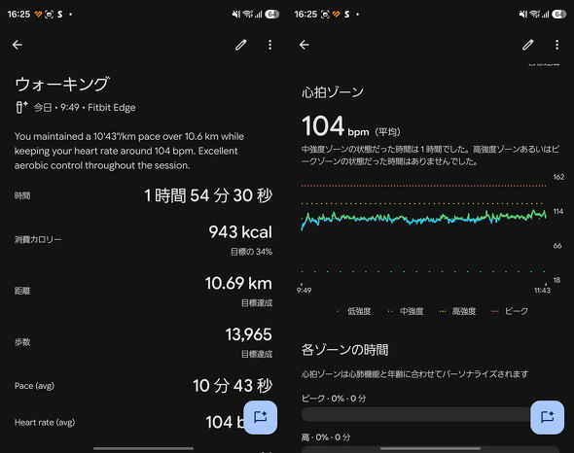Tap the S notification icon in left status bar
This screenshot has height=453, width=574.
point(59,15)
